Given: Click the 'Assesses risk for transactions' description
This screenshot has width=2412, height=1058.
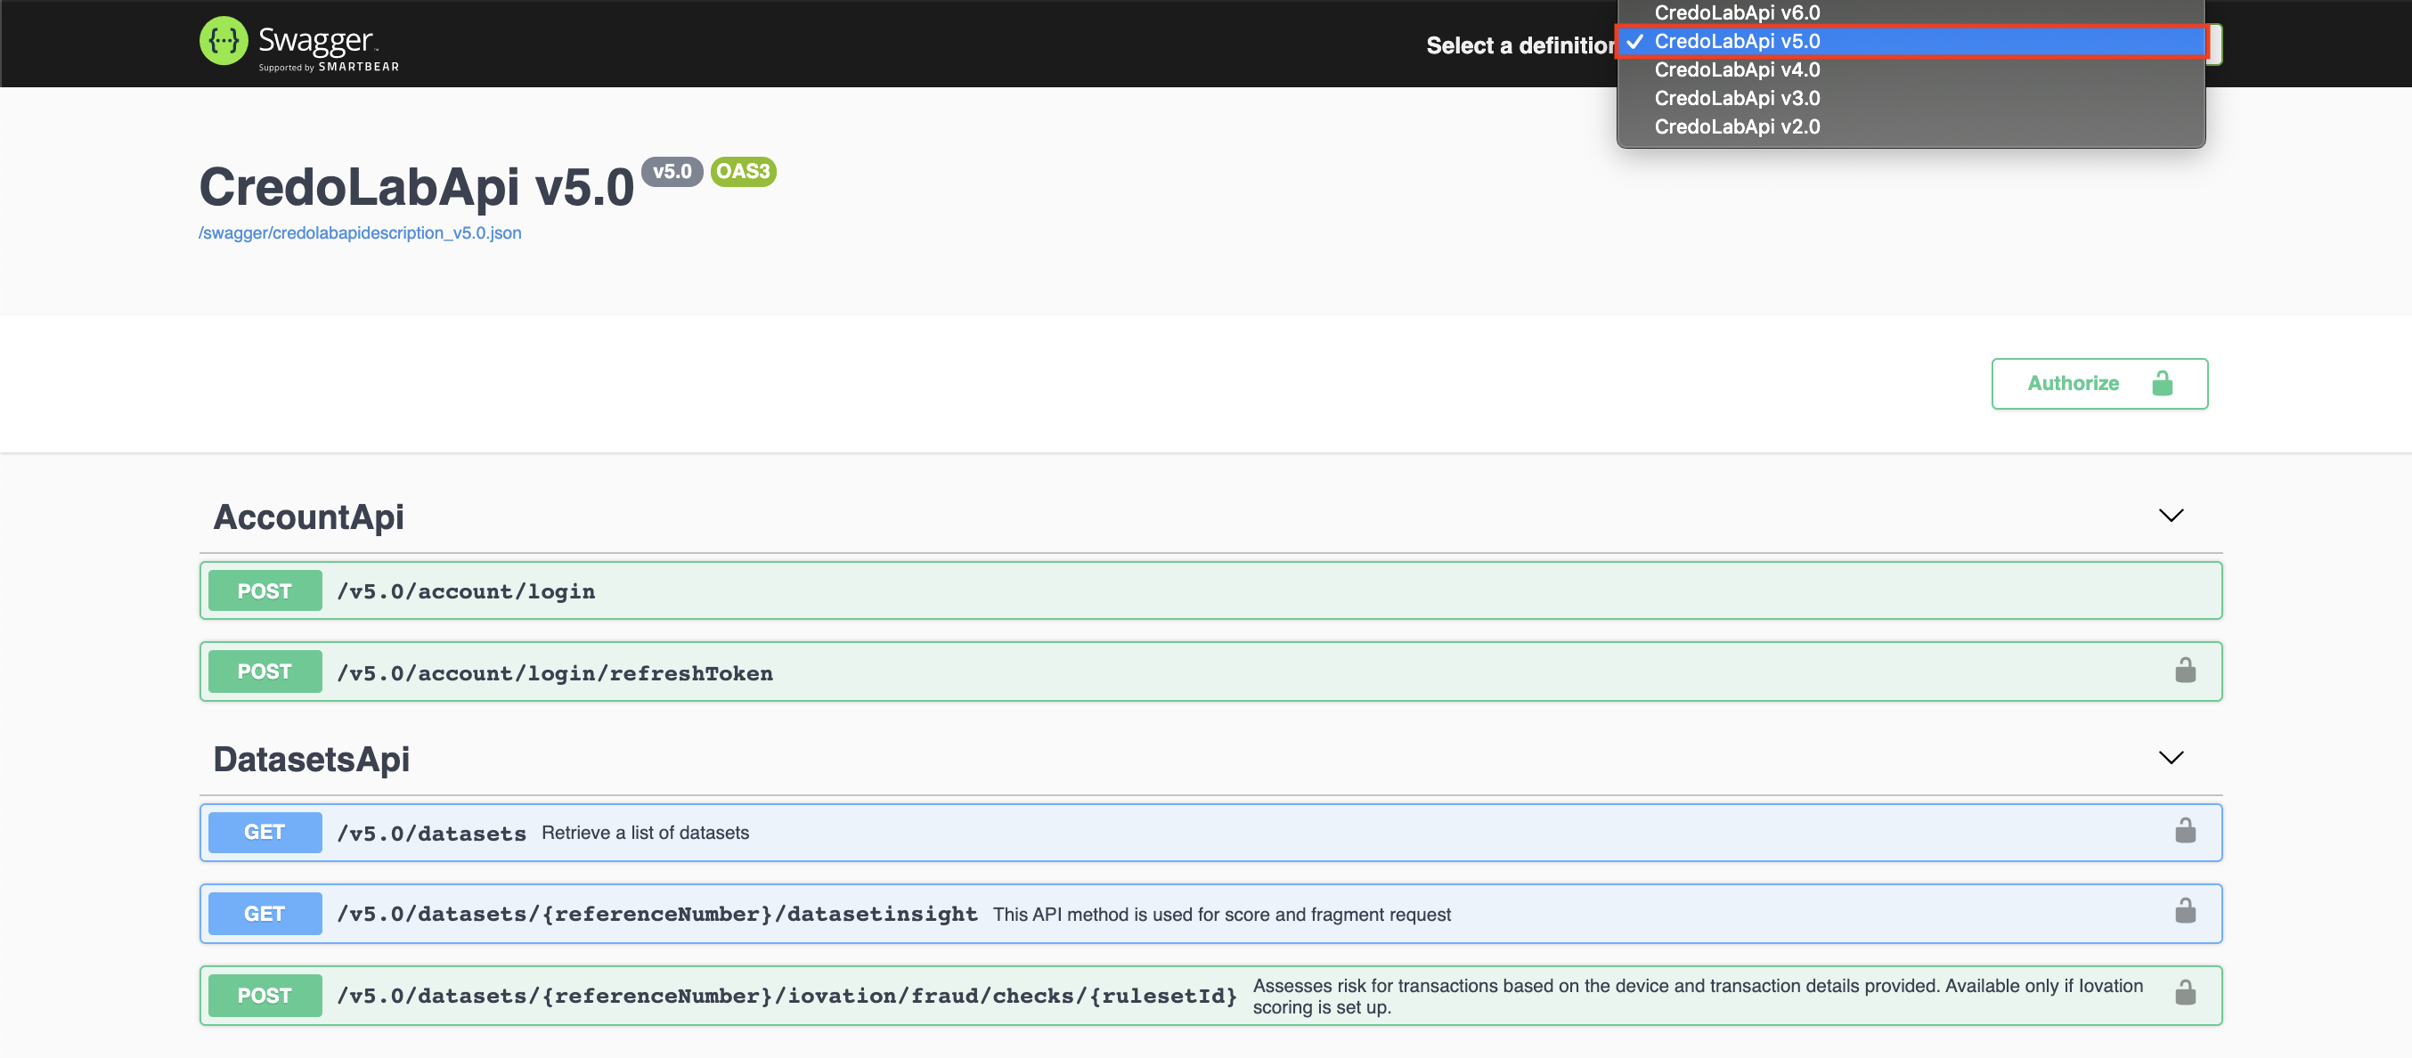Looking at the screenshot, I should (1698, 997).
